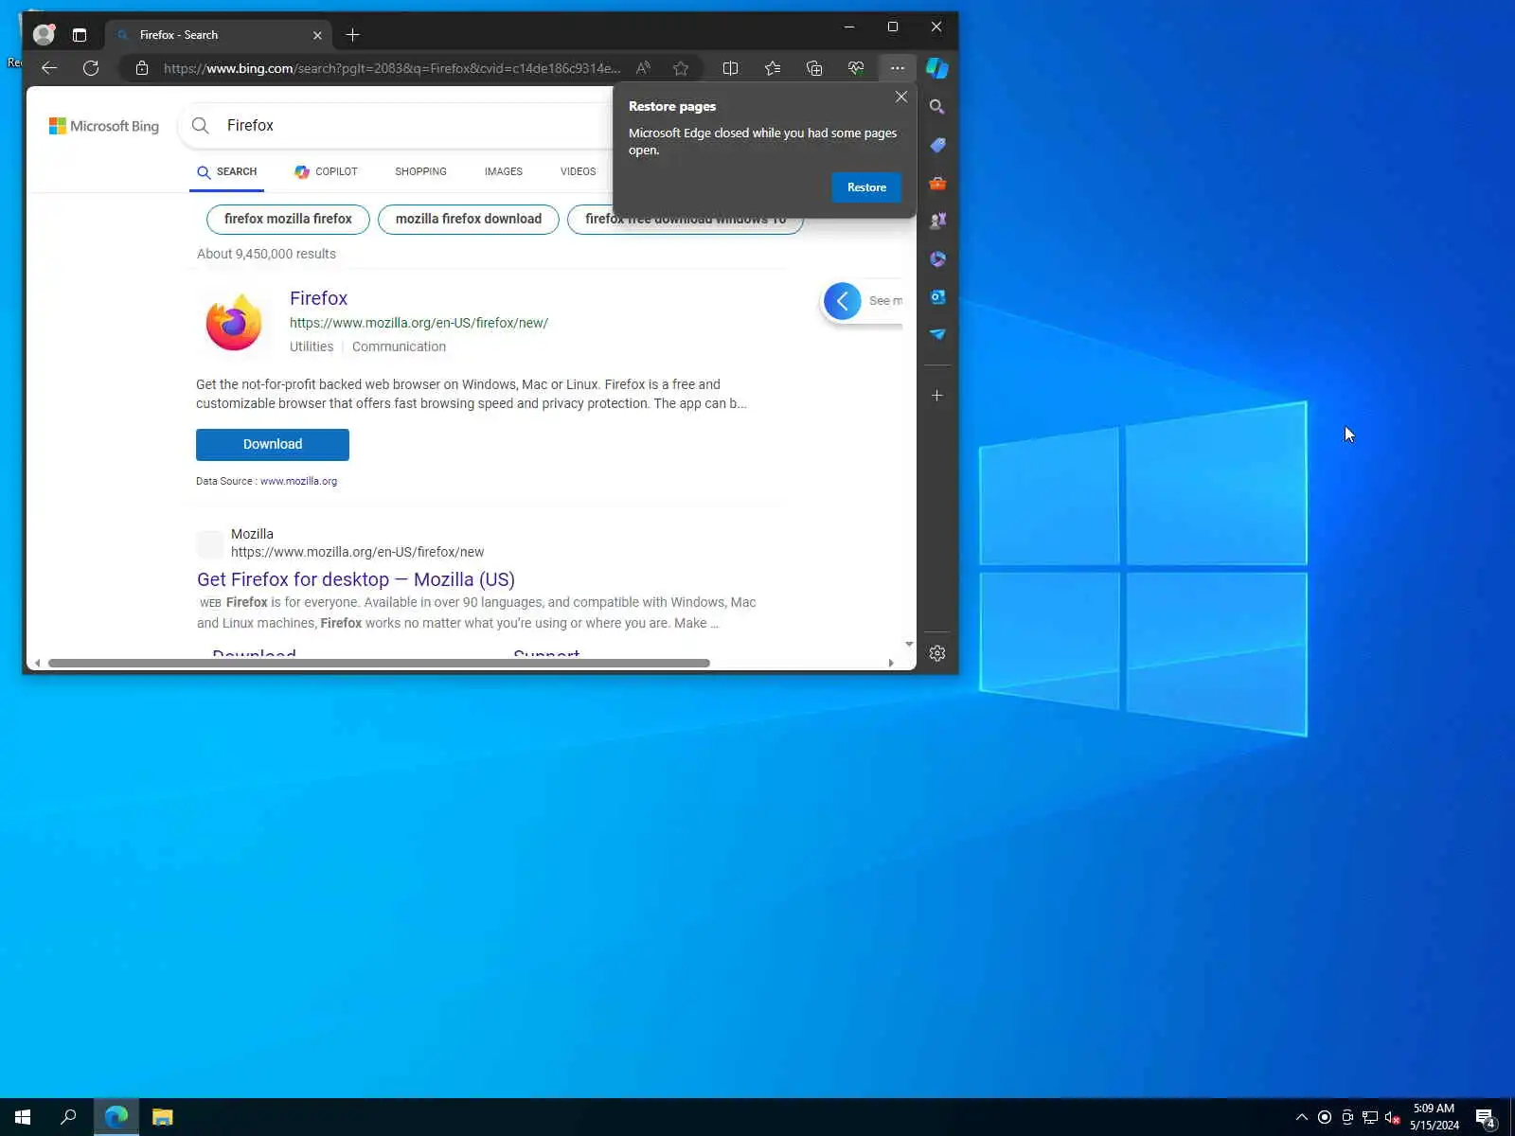Screen dimensions: 1515x1136
Task: Open the sidebar Outlook icon
Action: tap(937, 296)
